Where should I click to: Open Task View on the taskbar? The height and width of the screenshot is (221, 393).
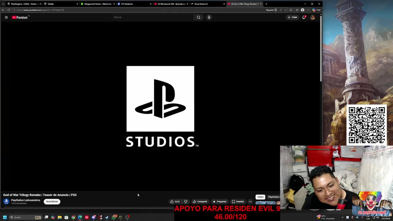[46, 217]
